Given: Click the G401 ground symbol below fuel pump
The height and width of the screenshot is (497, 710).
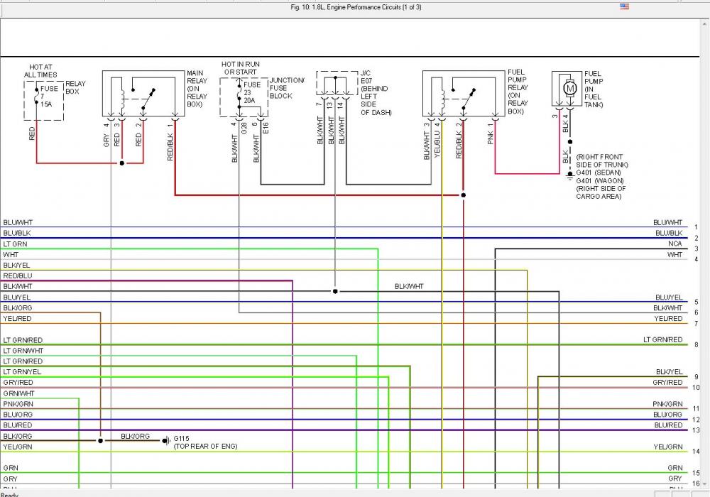Looking at the screenshot, I should pyautogui.click(x=569, y=174).
